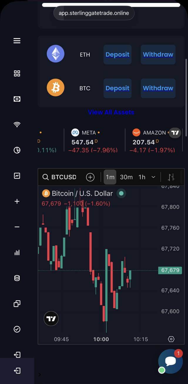Click Withdraw for BTC

point(158,88)
